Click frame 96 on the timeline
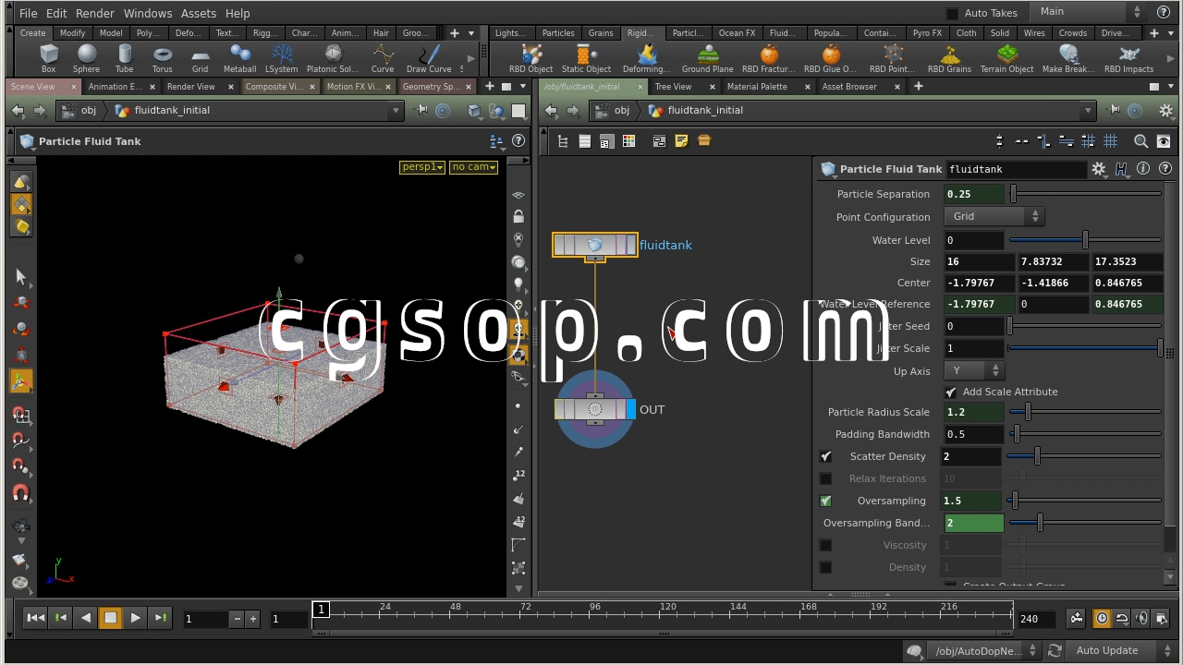 coord(595,610)
